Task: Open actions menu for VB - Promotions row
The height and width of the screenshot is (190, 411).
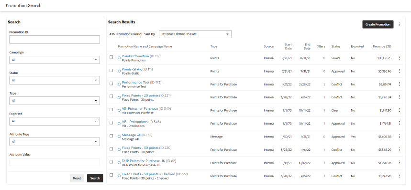Action: click(x=400, y=123)
